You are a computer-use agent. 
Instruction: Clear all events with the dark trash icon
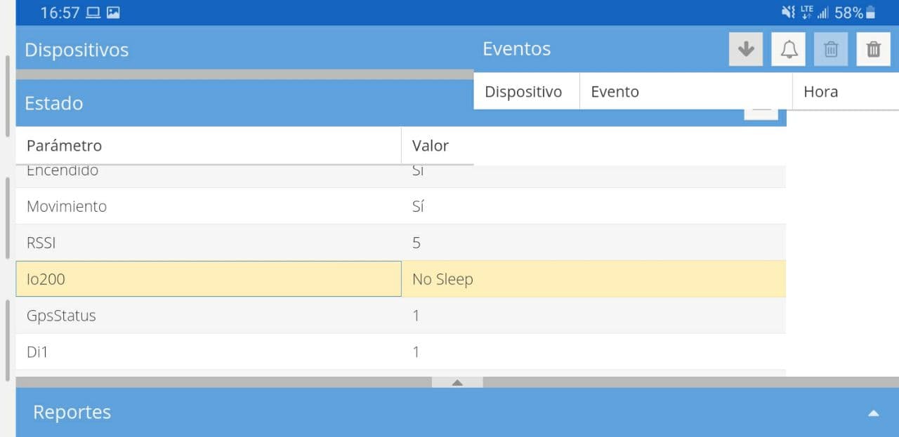(874, 49)
